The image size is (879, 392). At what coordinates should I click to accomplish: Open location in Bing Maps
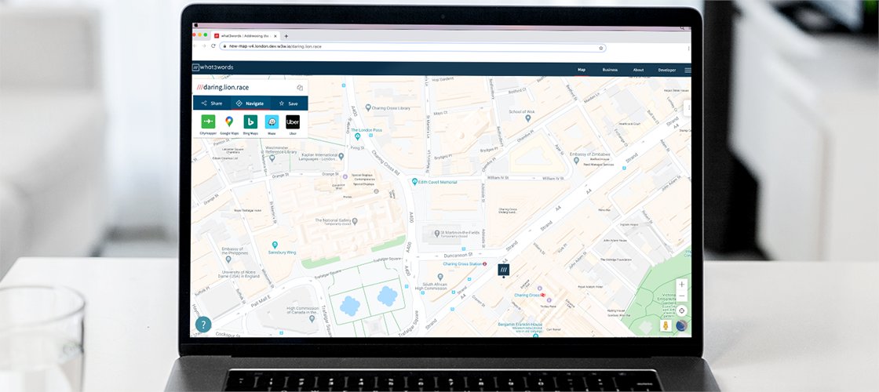[x=250, y=122]
